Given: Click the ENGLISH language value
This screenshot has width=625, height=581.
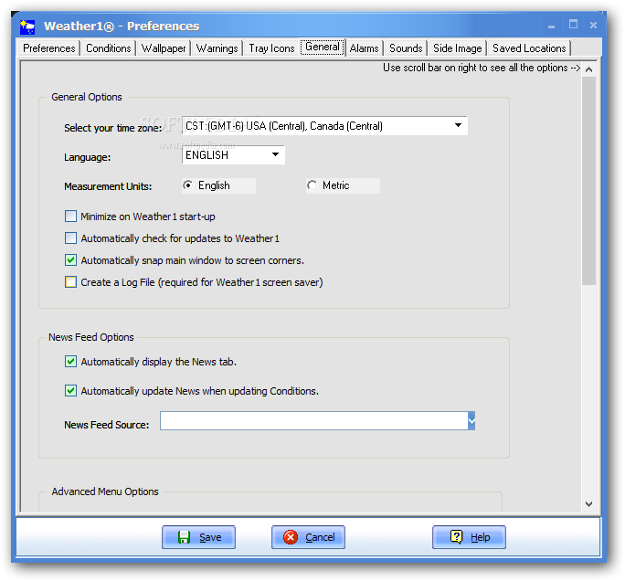Looking at the screenshot, I should tap(207, 155).
